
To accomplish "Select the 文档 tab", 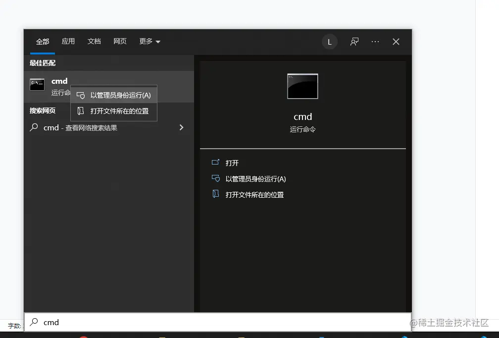I will (x=94, y=42).
